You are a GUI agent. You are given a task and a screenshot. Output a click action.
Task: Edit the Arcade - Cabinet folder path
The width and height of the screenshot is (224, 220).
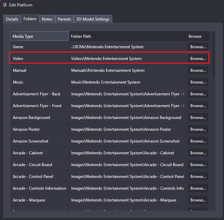point(128,153)
